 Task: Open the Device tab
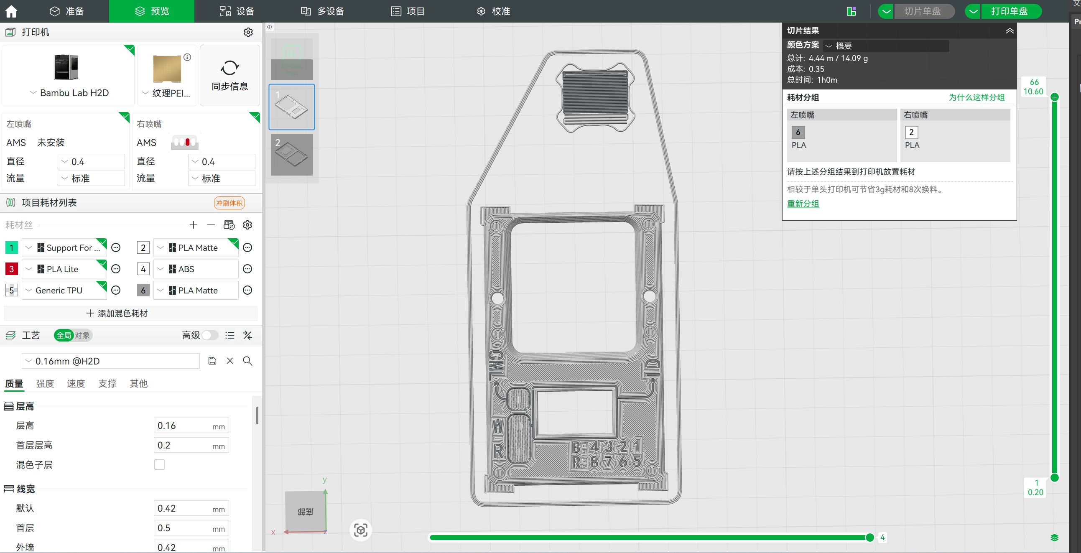point(237,11)
